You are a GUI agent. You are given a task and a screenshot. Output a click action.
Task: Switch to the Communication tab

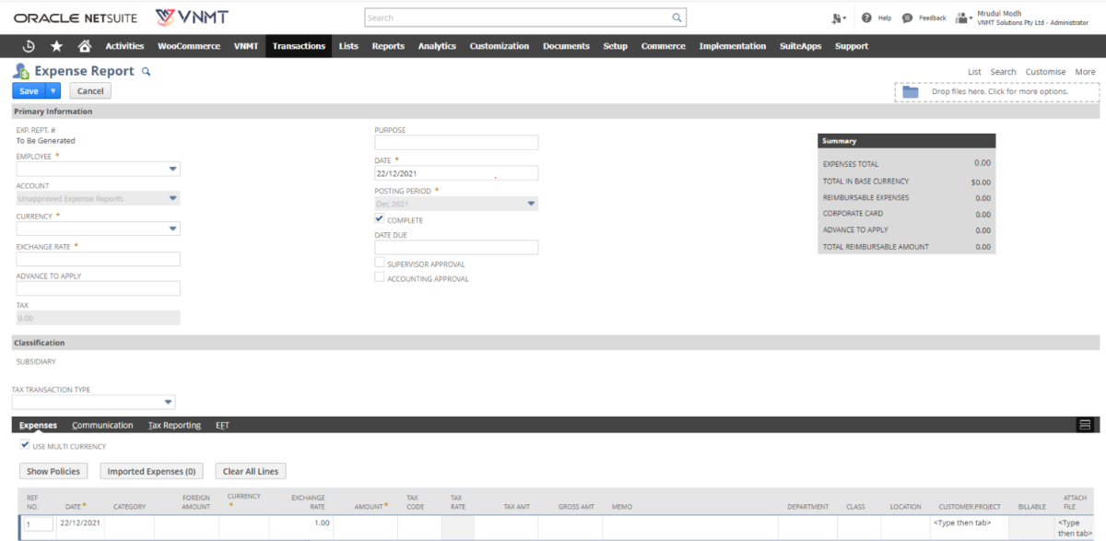coord(103,425)
